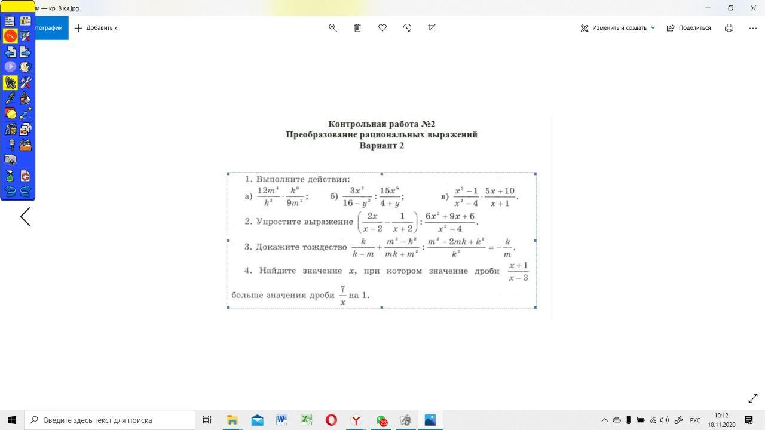Select the paint bucket fill tool
The width and height of the screenshot is (765, 430).
pyautogui.click(x=25, y=98)
